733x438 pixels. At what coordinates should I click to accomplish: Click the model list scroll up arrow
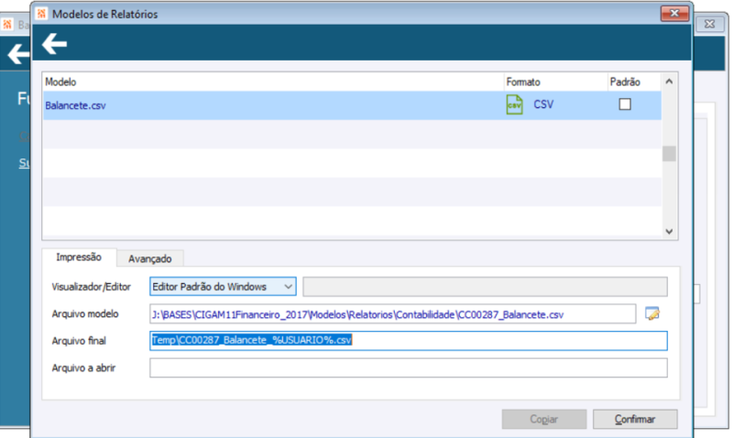[669, 82]
